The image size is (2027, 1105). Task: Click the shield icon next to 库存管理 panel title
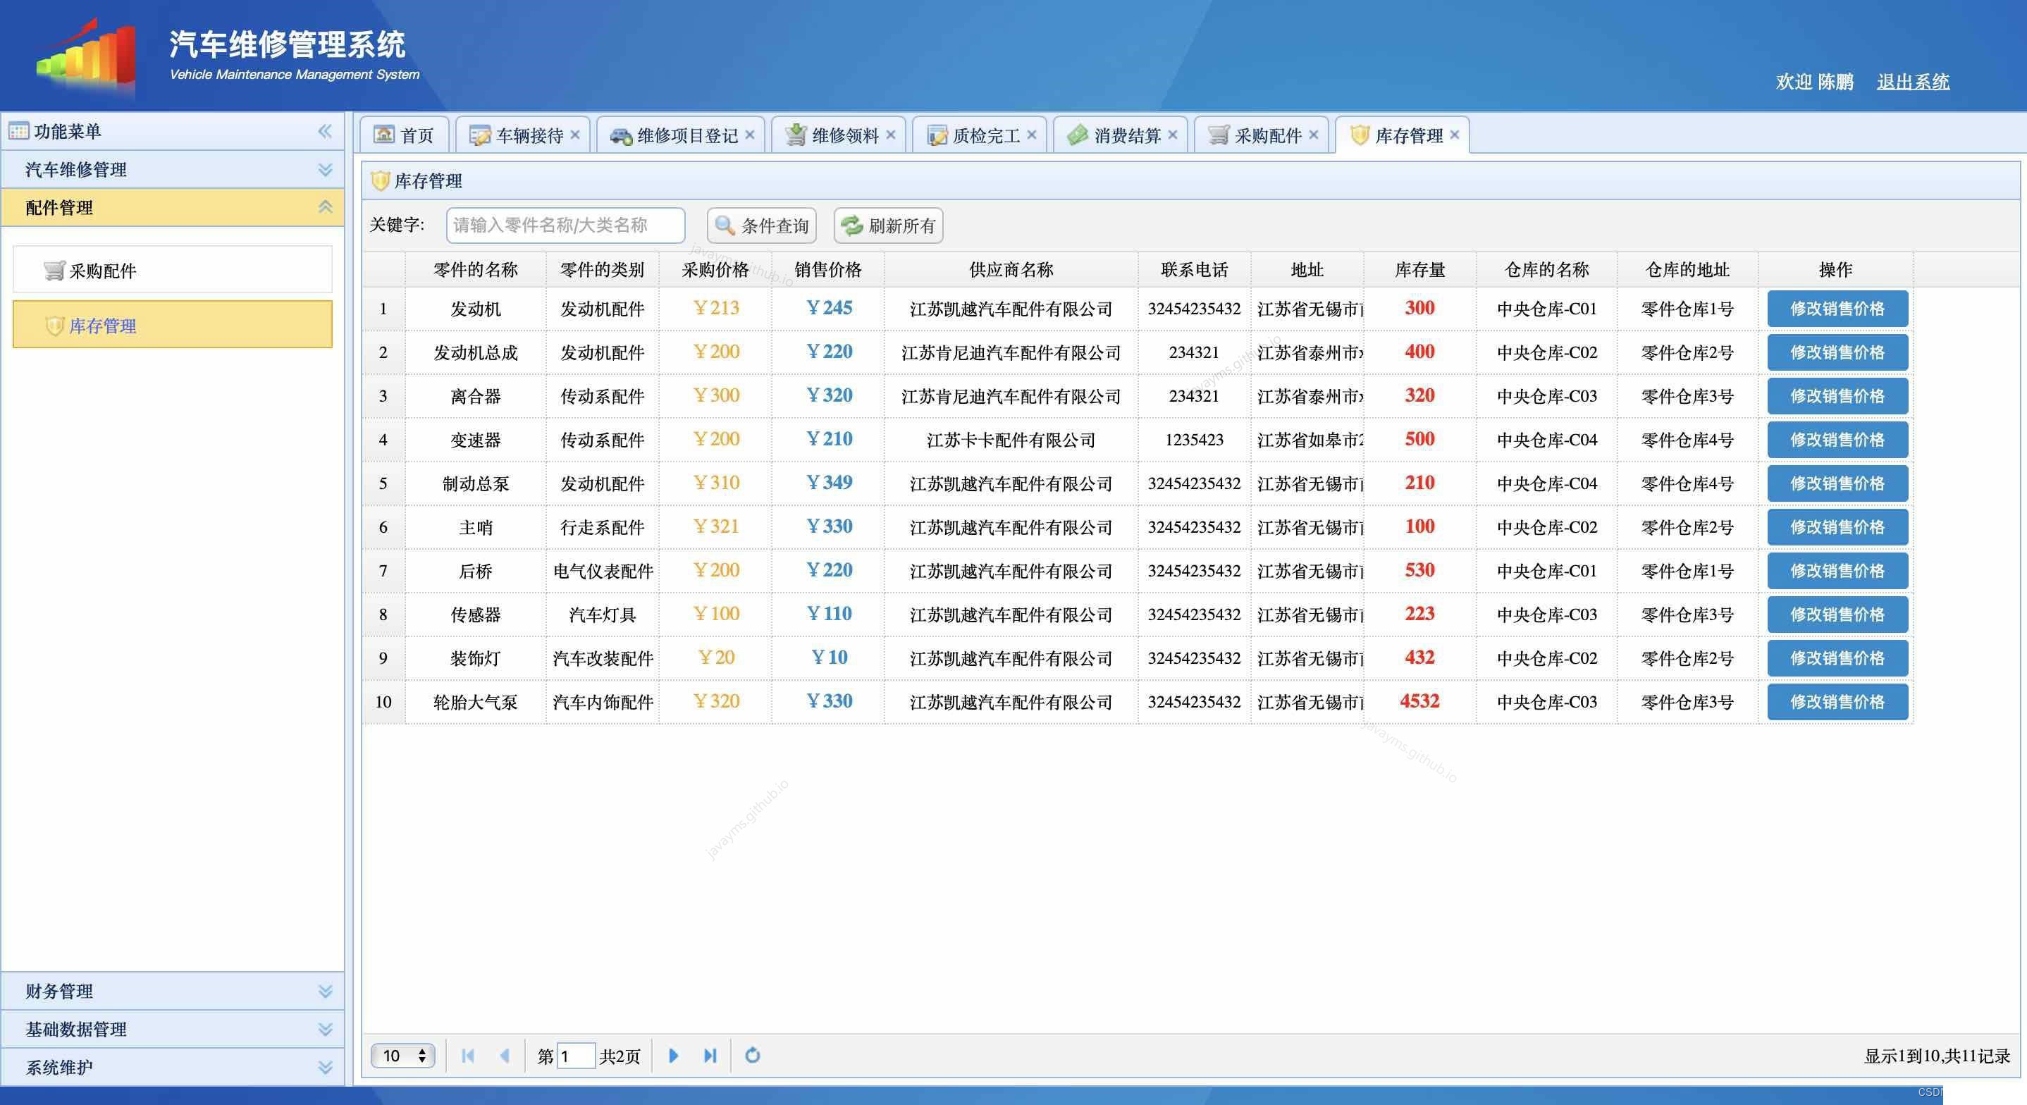pos(380,180)
